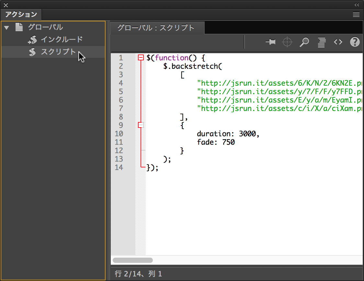Screen dimensions: 364x281
Task: Click the horizontal scrollbar thumb
Action: tap(133, 260)
